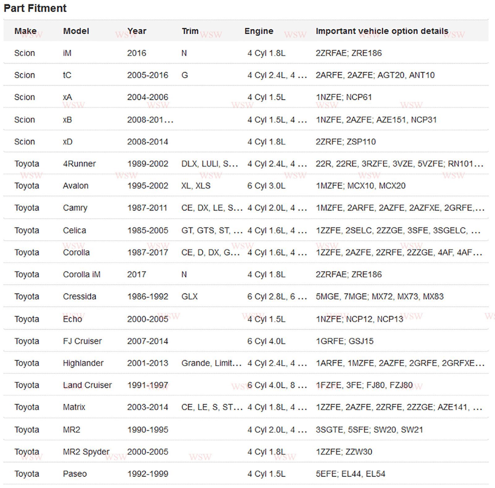495x488 pixels.
Task: Click "2ARFE, 2AZFE; AGT20, ANT10" details
Action: coord(375,75)
